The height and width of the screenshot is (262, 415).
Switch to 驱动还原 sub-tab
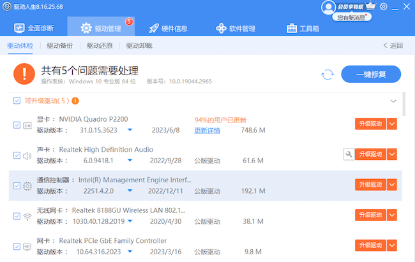coord(100,46)
